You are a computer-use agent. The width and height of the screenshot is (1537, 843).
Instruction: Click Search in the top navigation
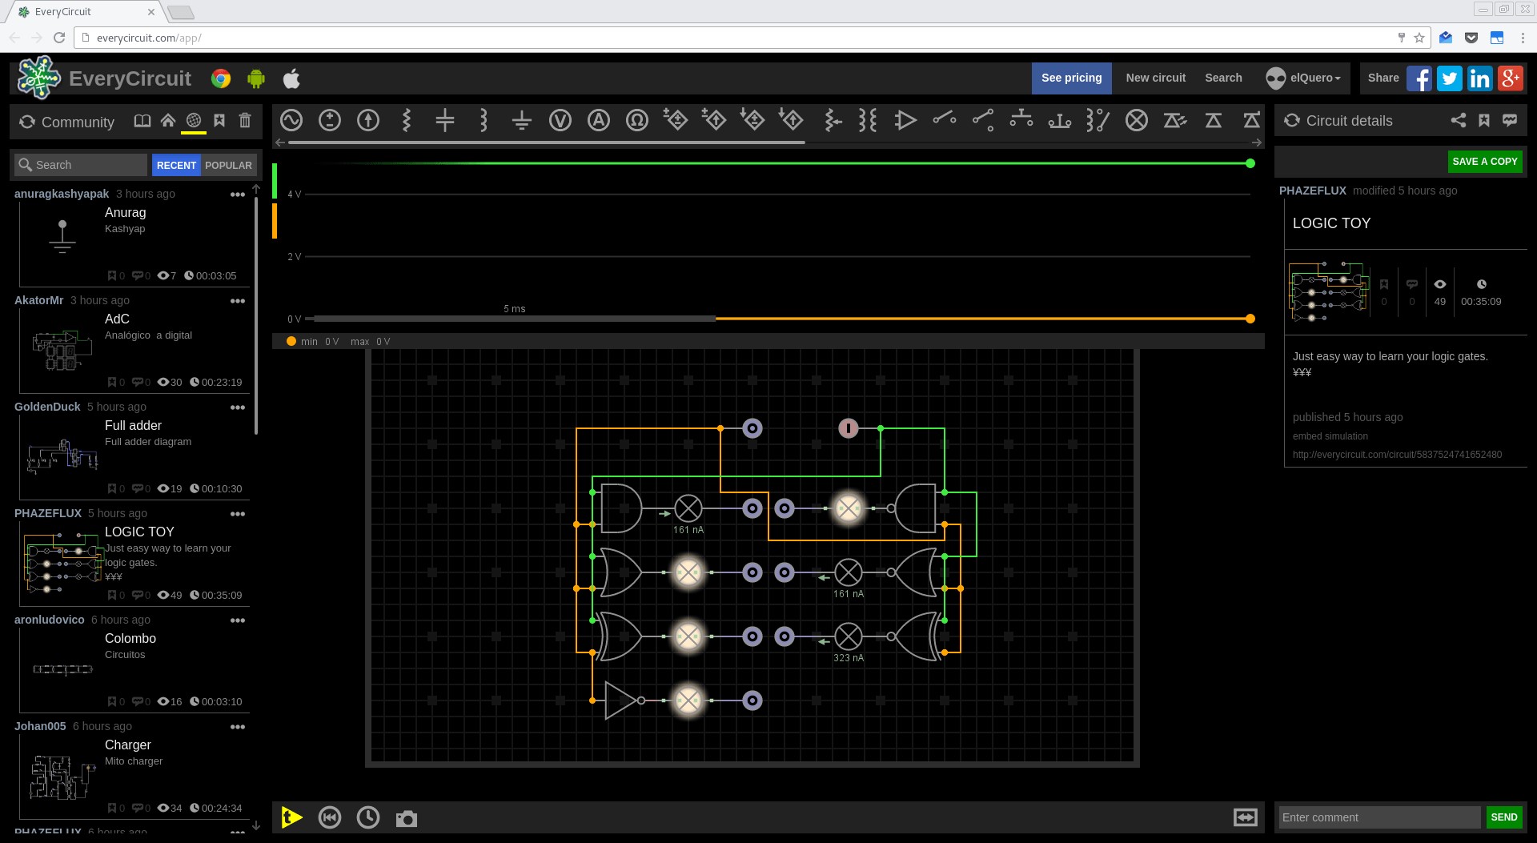pos(1223,78)
